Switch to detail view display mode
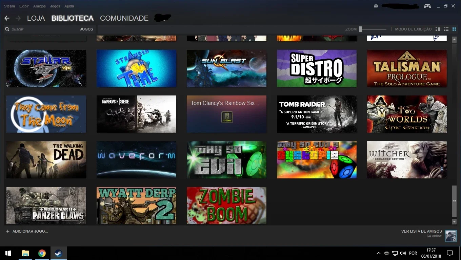Screen dimensions: 461x260 [438, 29]
